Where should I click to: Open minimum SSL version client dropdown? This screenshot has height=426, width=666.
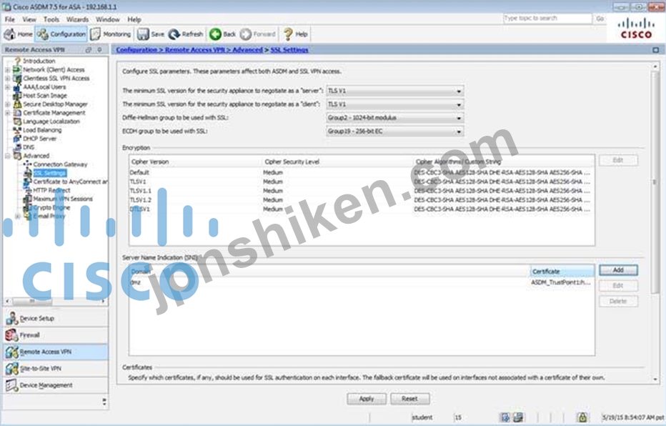click(394, 104)
